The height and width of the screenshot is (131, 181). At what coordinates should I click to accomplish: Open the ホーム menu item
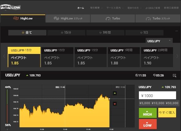coord(81,8)
